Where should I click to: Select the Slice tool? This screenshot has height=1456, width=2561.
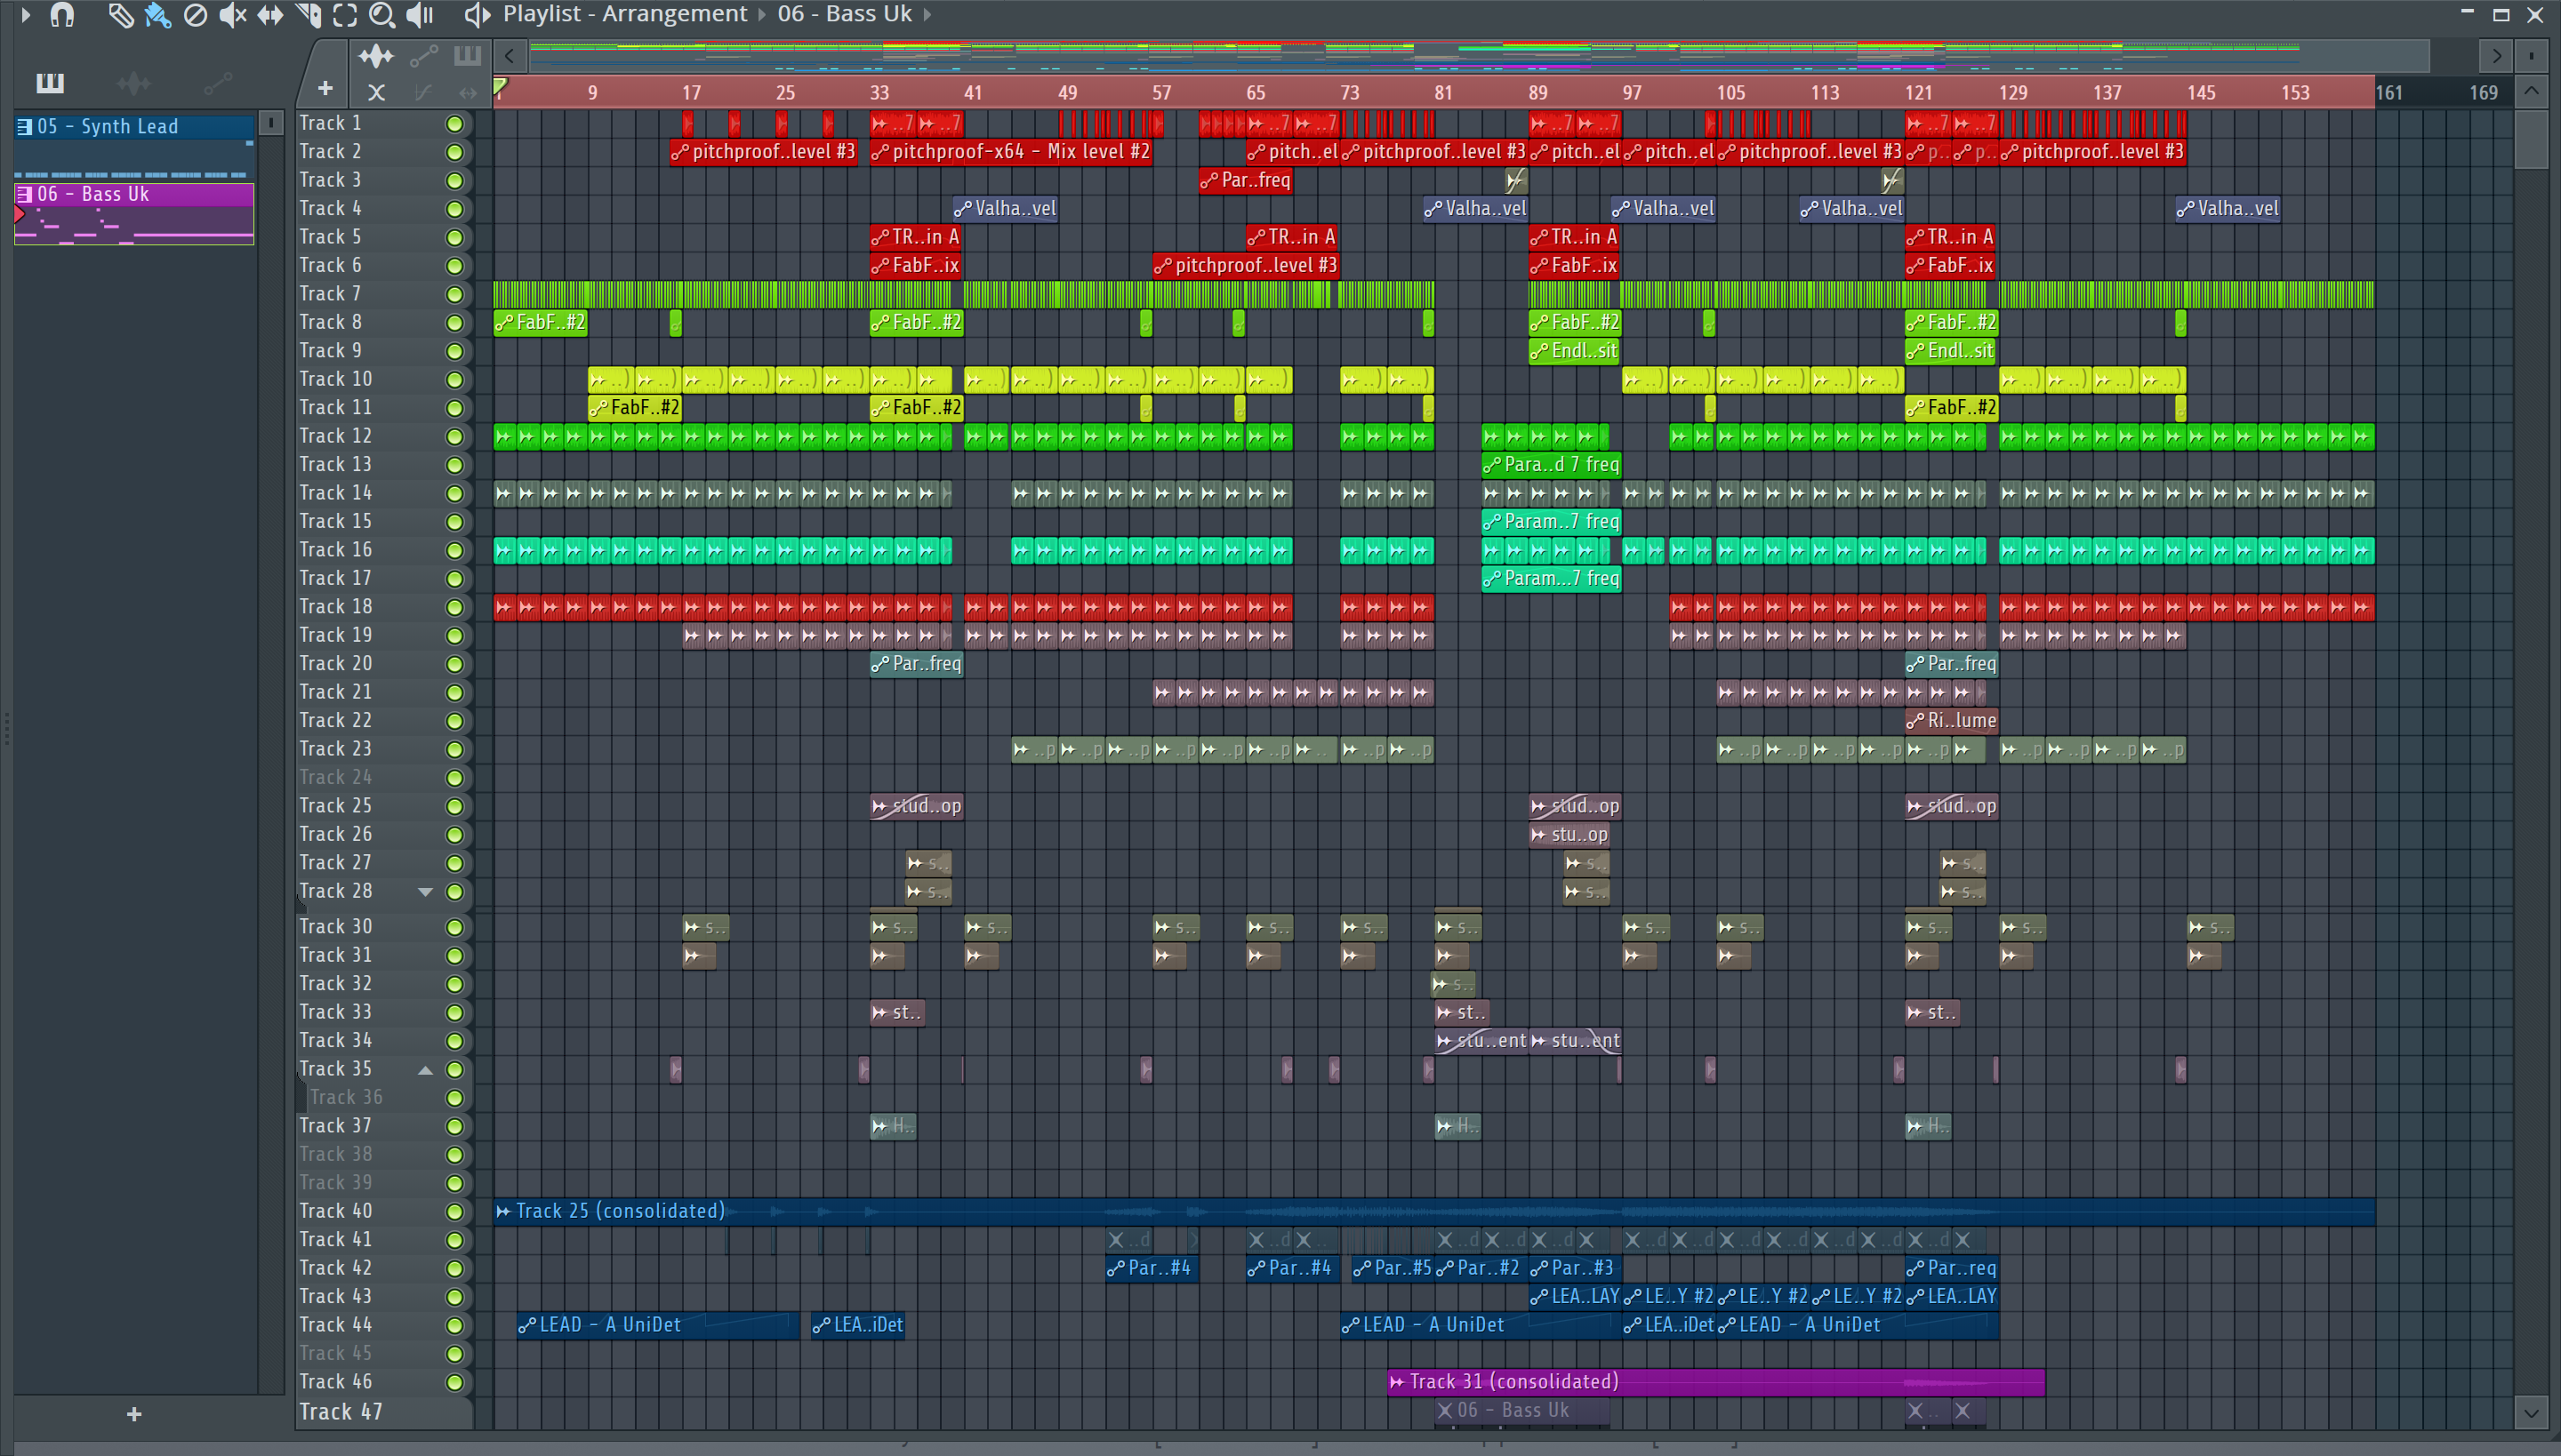pyautogui.click(x=308, y=15)
